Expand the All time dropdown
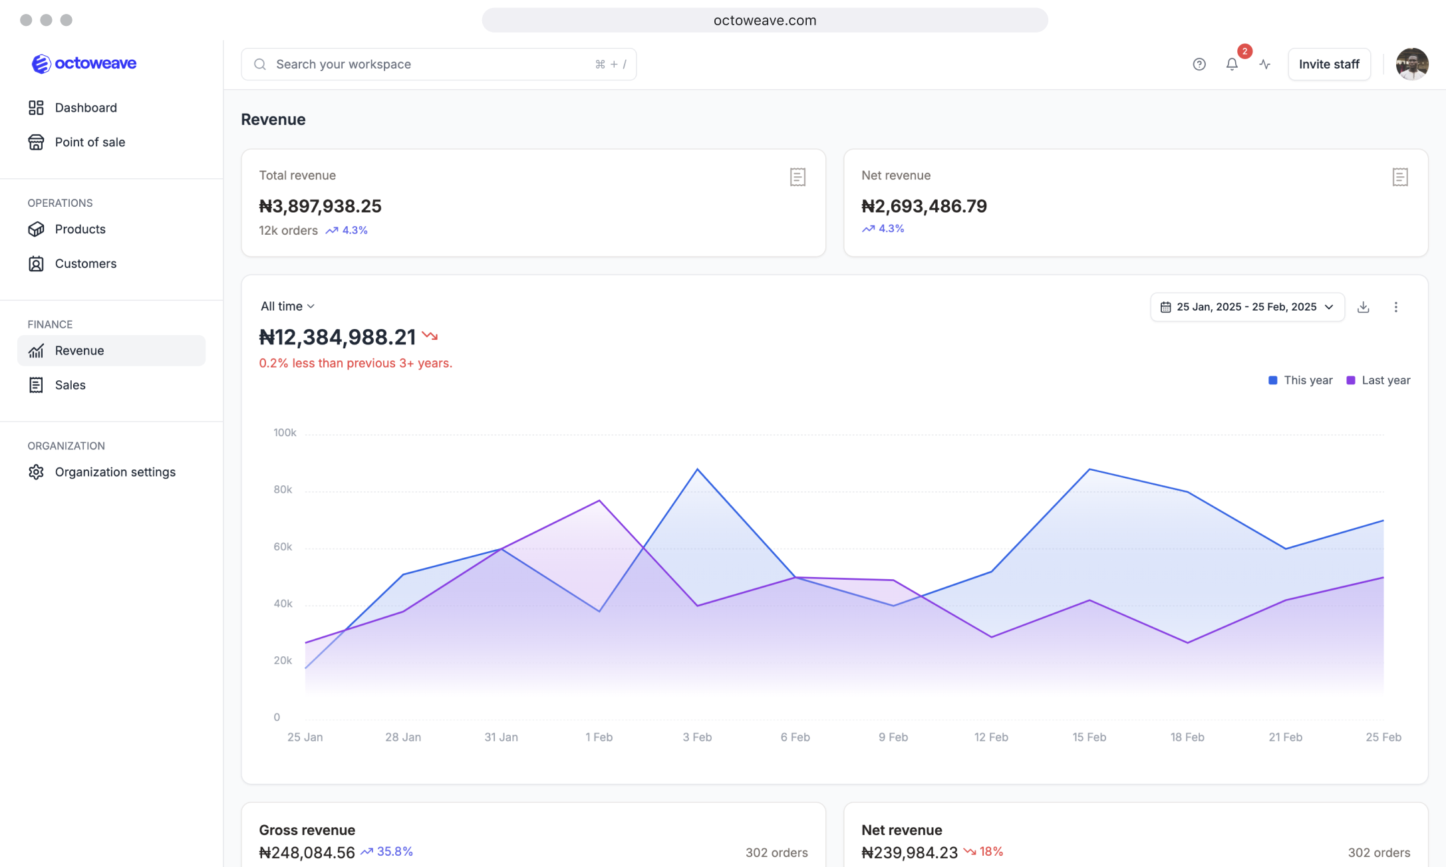 [x=287, y=307]
